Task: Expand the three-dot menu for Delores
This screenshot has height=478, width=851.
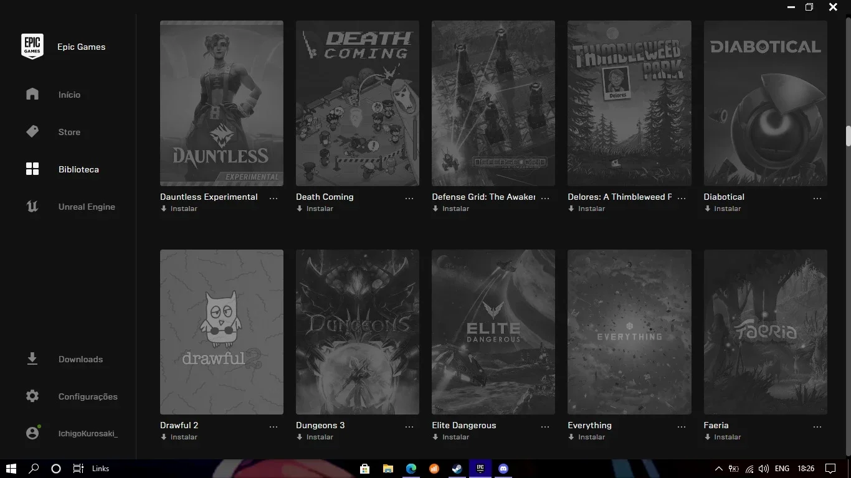Action: 681,198
